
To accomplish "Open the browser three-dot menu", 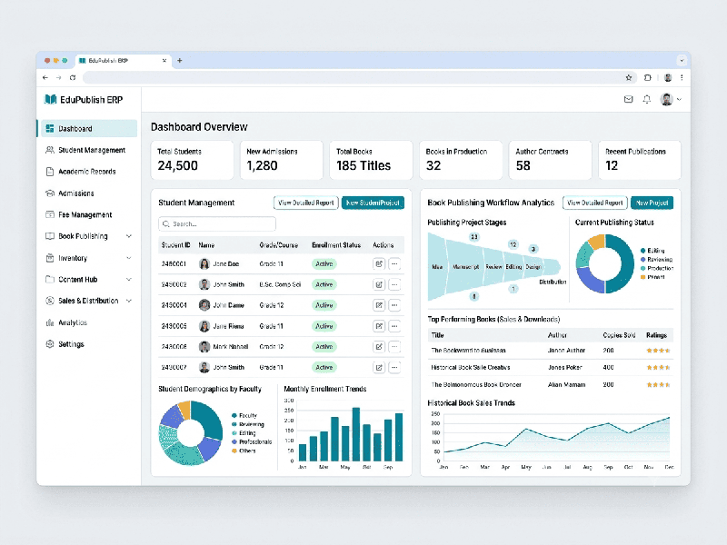I will tap(682, 77).
